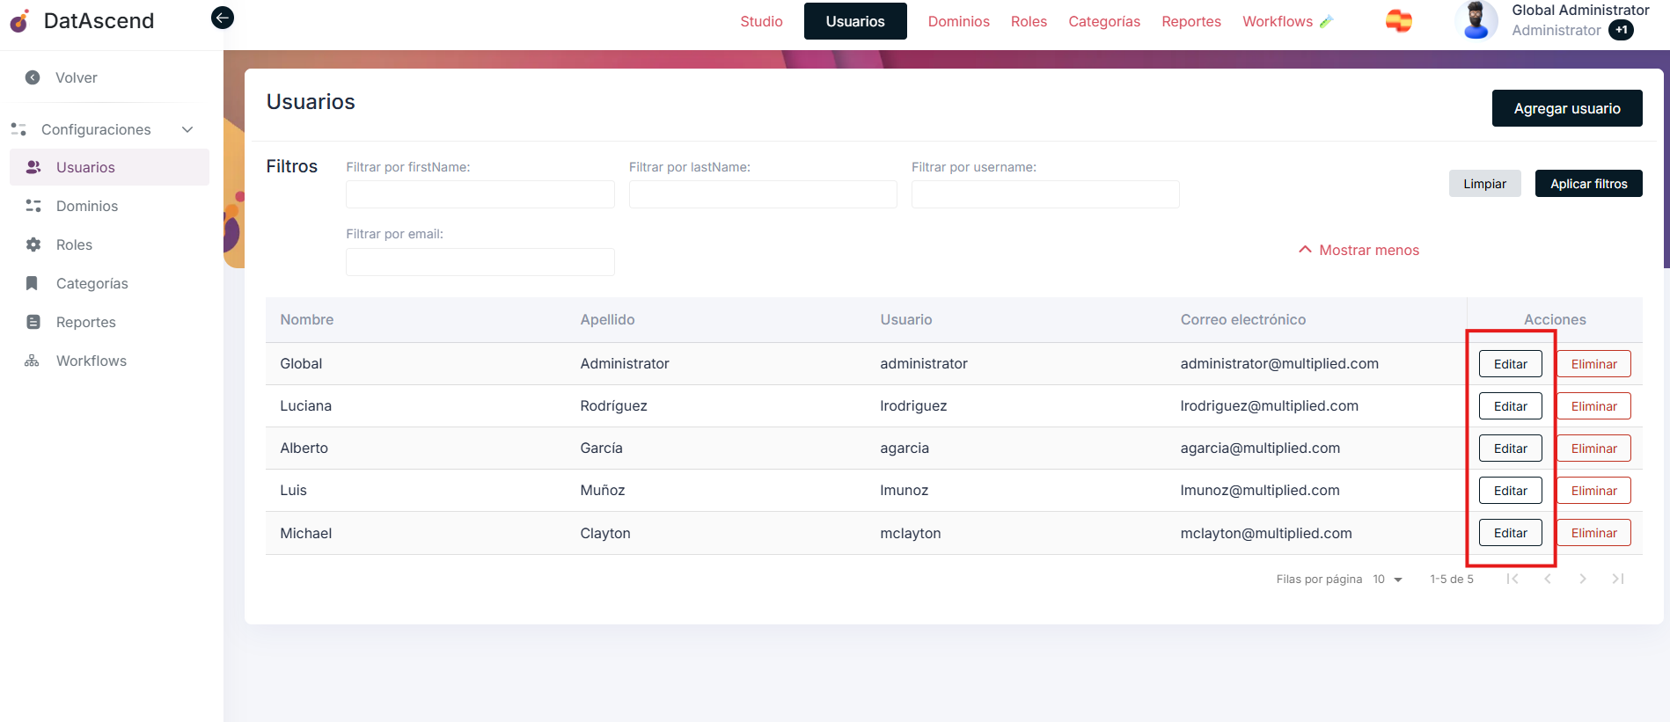Select Roles in the left sidebar

click(x=74, y=244)
